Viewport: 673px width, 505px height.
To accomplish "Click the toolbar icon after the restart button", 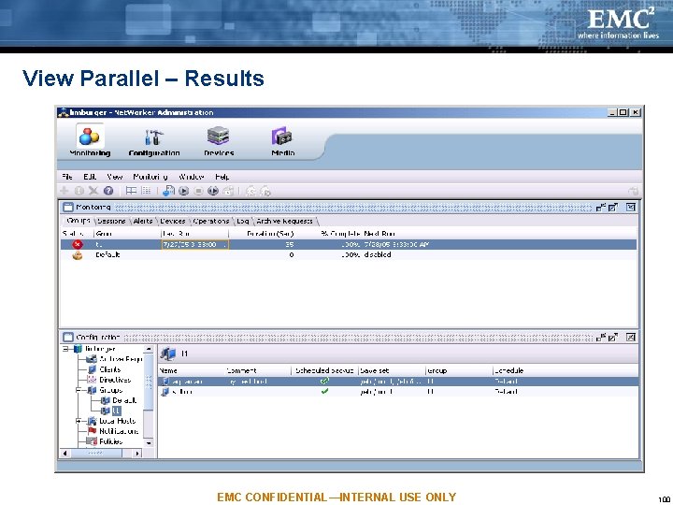I will (228, 191).
